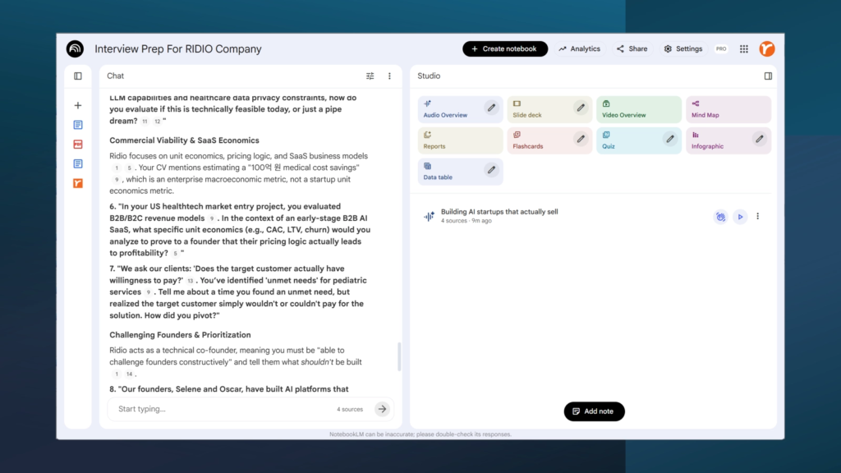Click Share in the top bar
Image resolution: width=841 pixels, height=473 pixels.
coord(632,49)
